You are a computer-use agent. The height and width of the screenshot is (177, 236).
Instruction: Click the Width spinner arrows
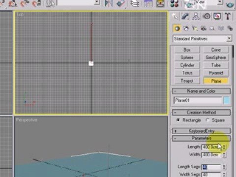(224, 154)
